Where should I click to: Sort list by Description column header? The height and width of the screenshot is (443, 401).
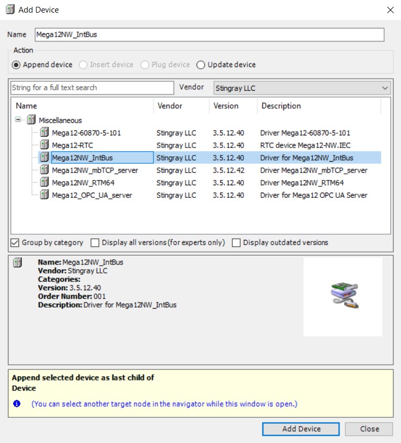tap(281, 106)
